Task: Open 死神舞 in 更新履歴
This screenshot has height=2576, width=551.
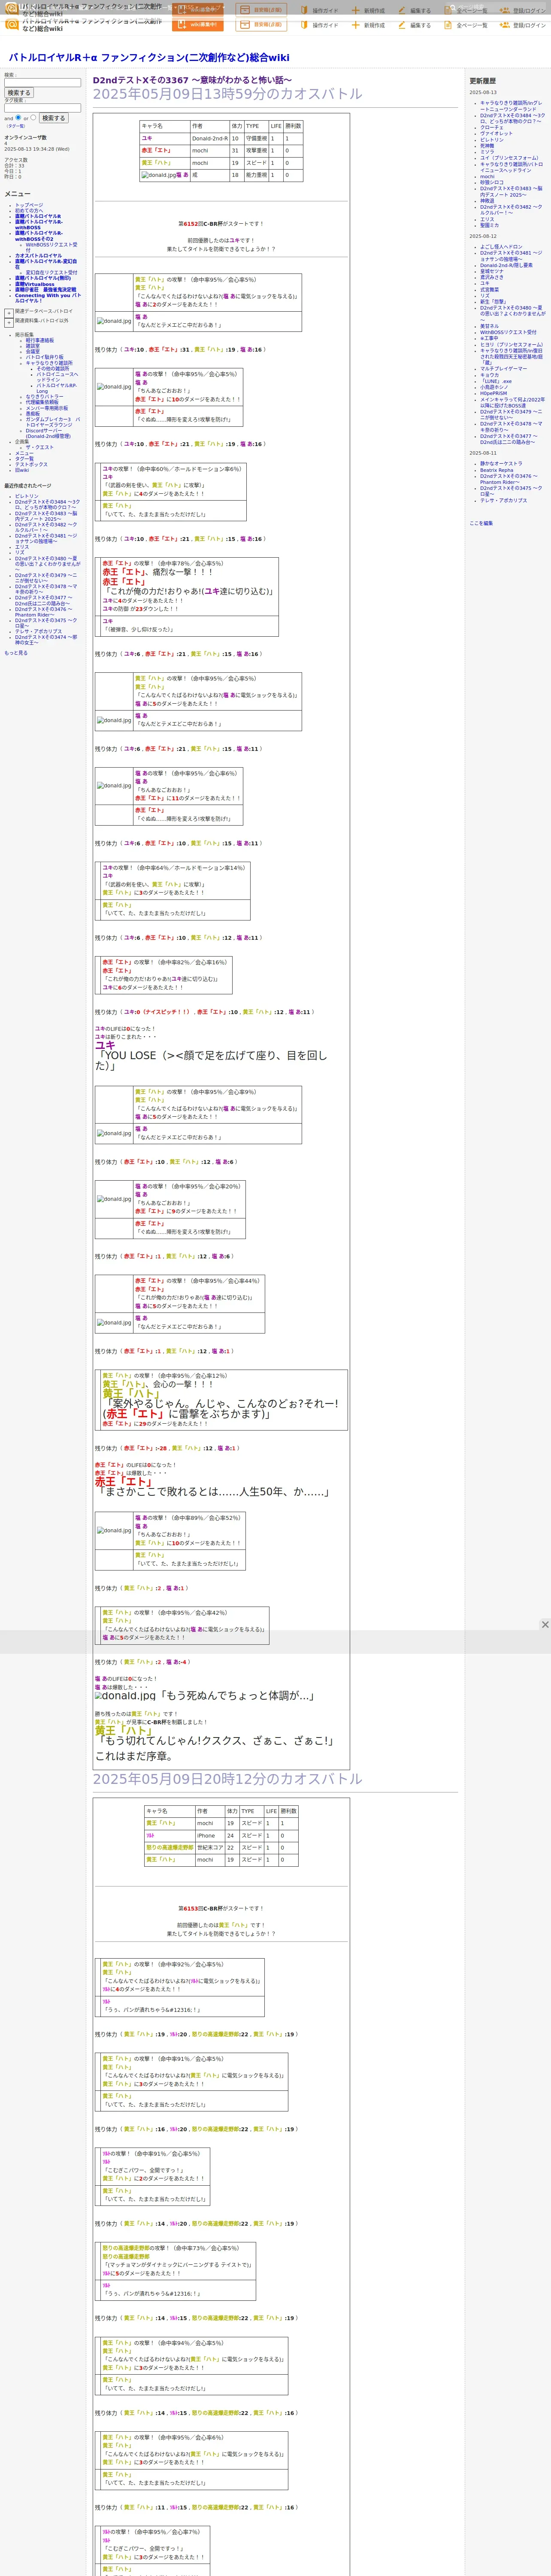Action: [487, 145]
